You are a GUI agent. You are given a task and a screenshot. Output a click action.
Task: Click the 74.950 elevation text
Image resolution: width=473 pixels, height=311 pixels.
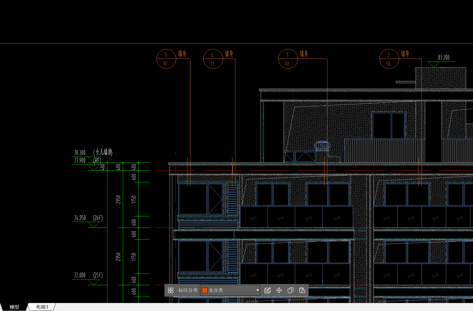tap(80, 218)
